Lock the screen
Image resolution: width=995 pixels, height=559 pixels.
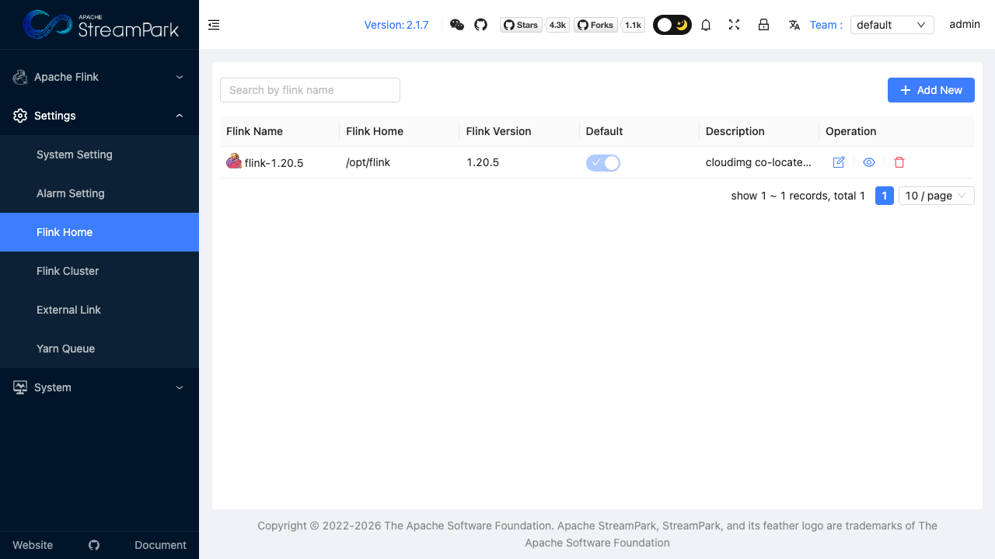tap(763, 25)
